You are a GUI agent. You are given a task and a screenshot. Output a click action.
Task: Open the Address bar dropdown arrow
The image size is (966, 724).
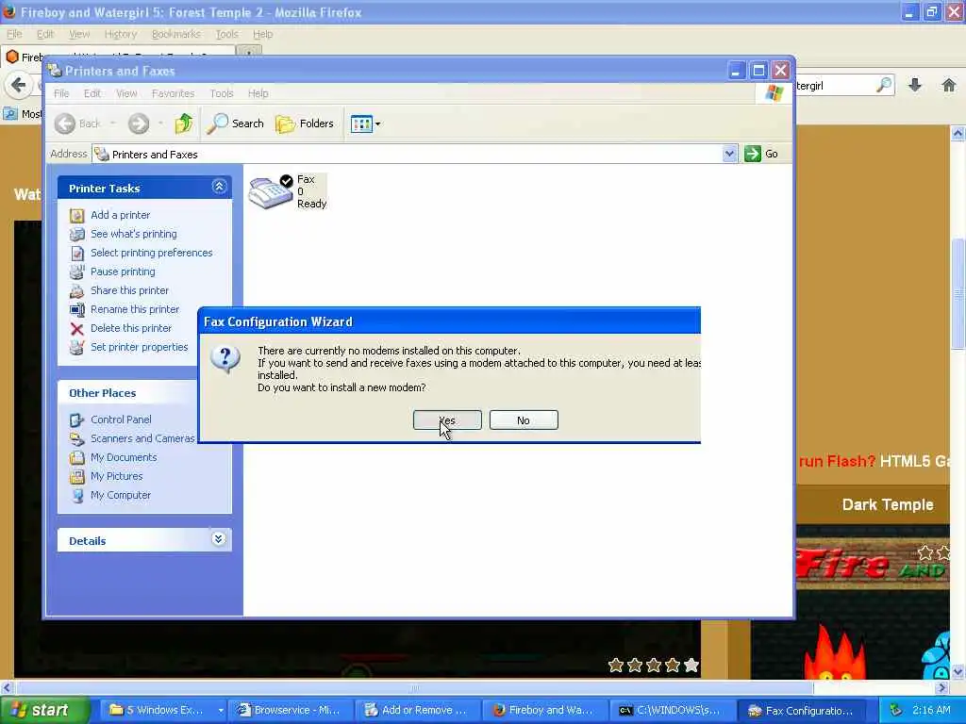(729, 154)
